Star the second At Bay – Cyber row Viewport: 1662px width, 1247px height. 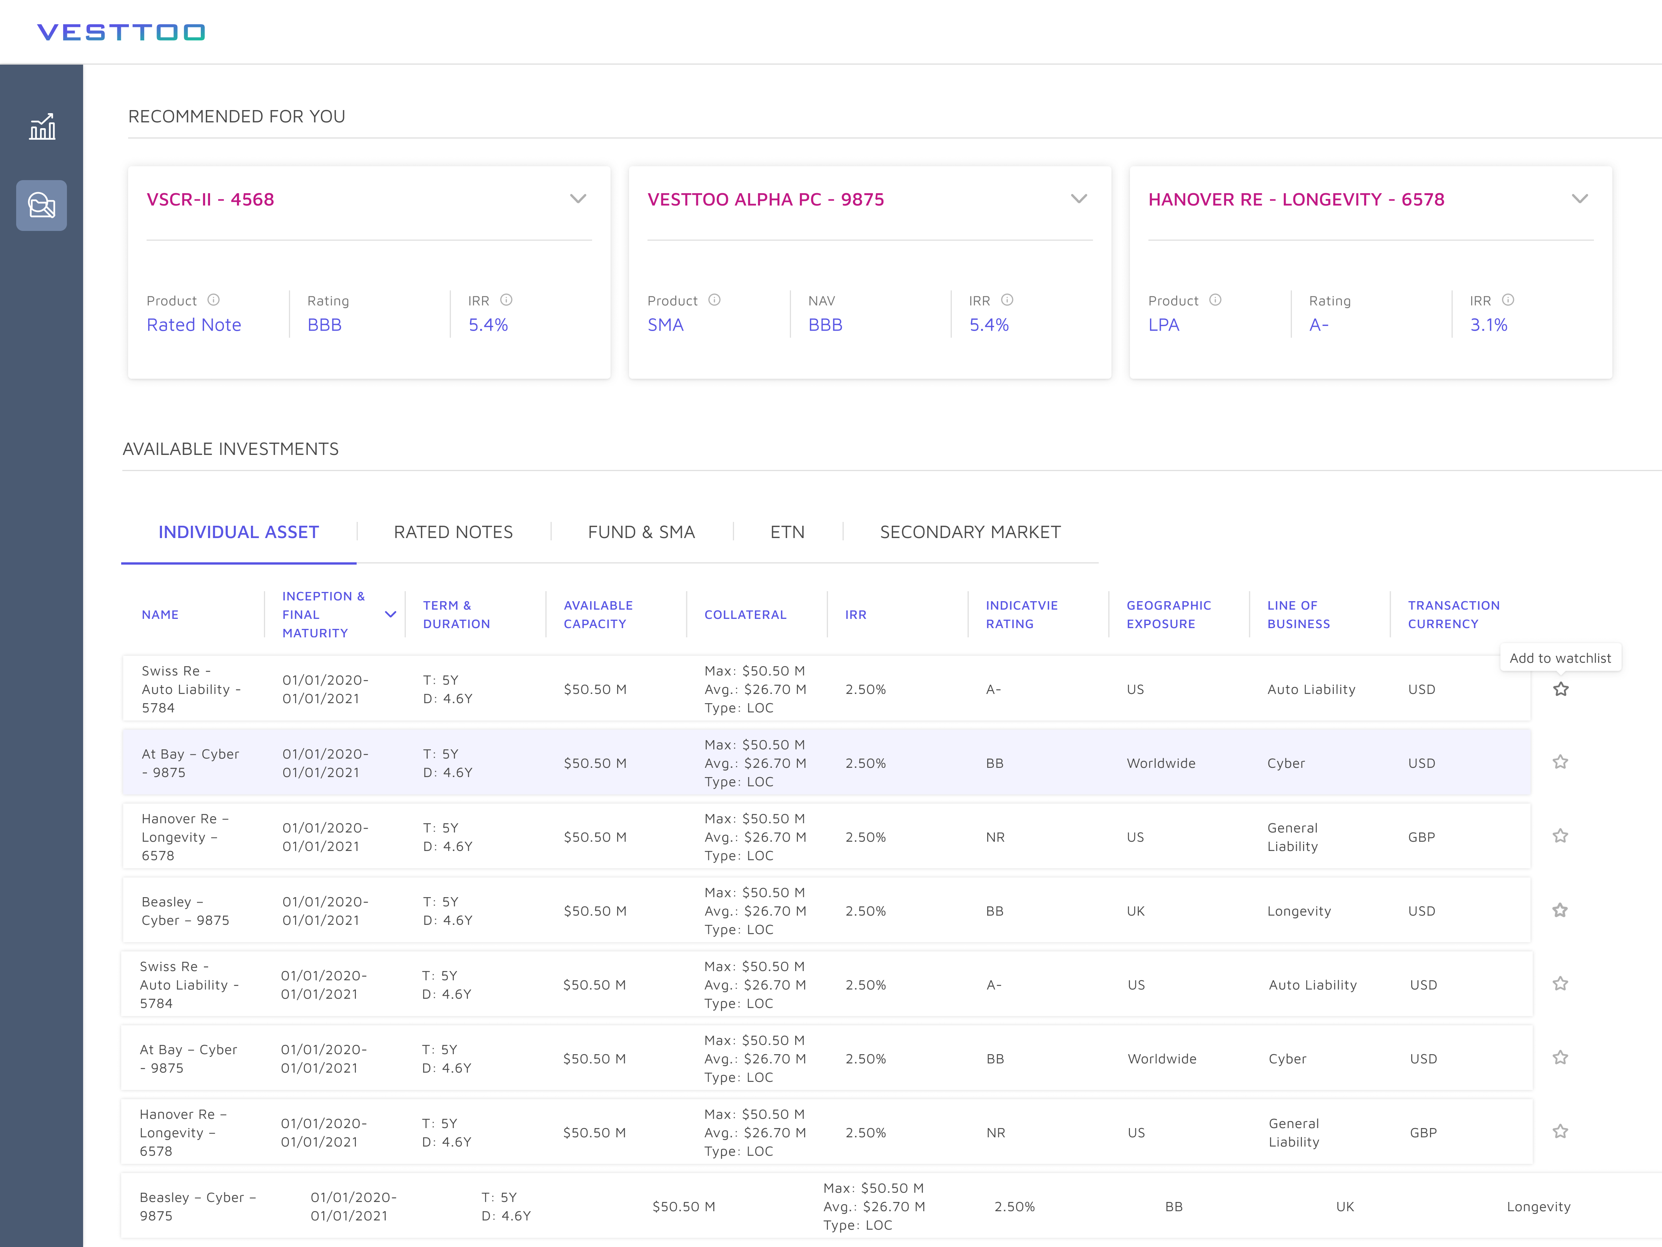[1560, 1058]
